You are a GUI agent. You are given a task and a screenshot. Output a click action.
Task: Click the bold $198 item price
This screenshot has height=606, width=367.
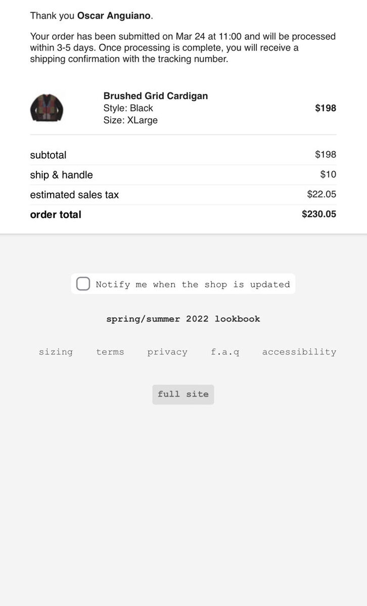coord(326,108)
